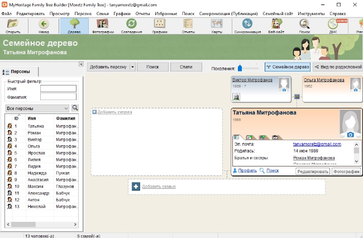Click the down arrow of card details scrollbar
The height and width of the screenshot is (238, 363).
[356, 161]
